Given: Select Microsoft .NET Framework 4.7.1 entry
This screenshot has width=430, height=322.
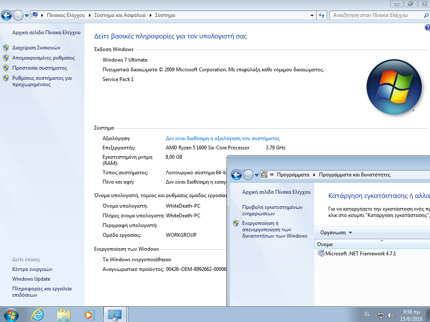Looking at the screenshot, I should tap(361, 254).
